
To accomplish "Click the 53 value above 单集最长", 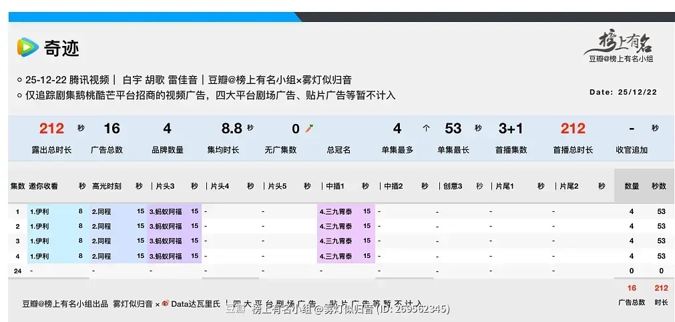I will pos(453,128).
